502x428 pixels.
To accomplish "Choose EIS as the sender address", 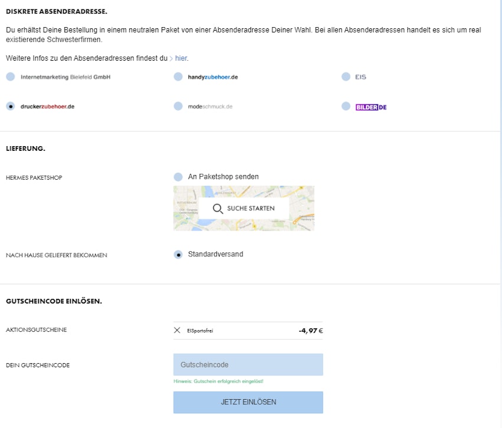I will (345, 77).
